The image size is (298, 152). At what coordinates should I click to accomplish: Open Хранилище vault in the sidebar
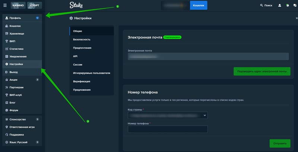17,34
